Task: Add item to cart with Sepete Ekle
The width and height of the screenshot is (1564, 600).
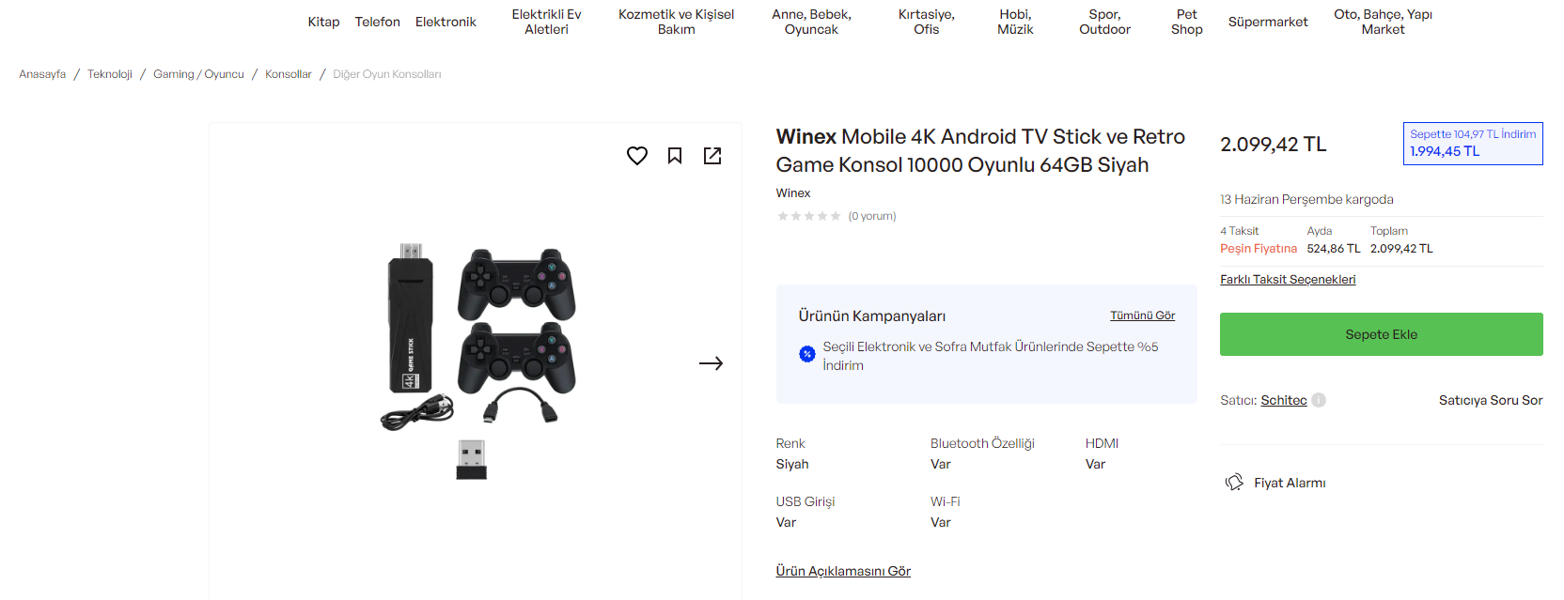Action: (1381, 334)
